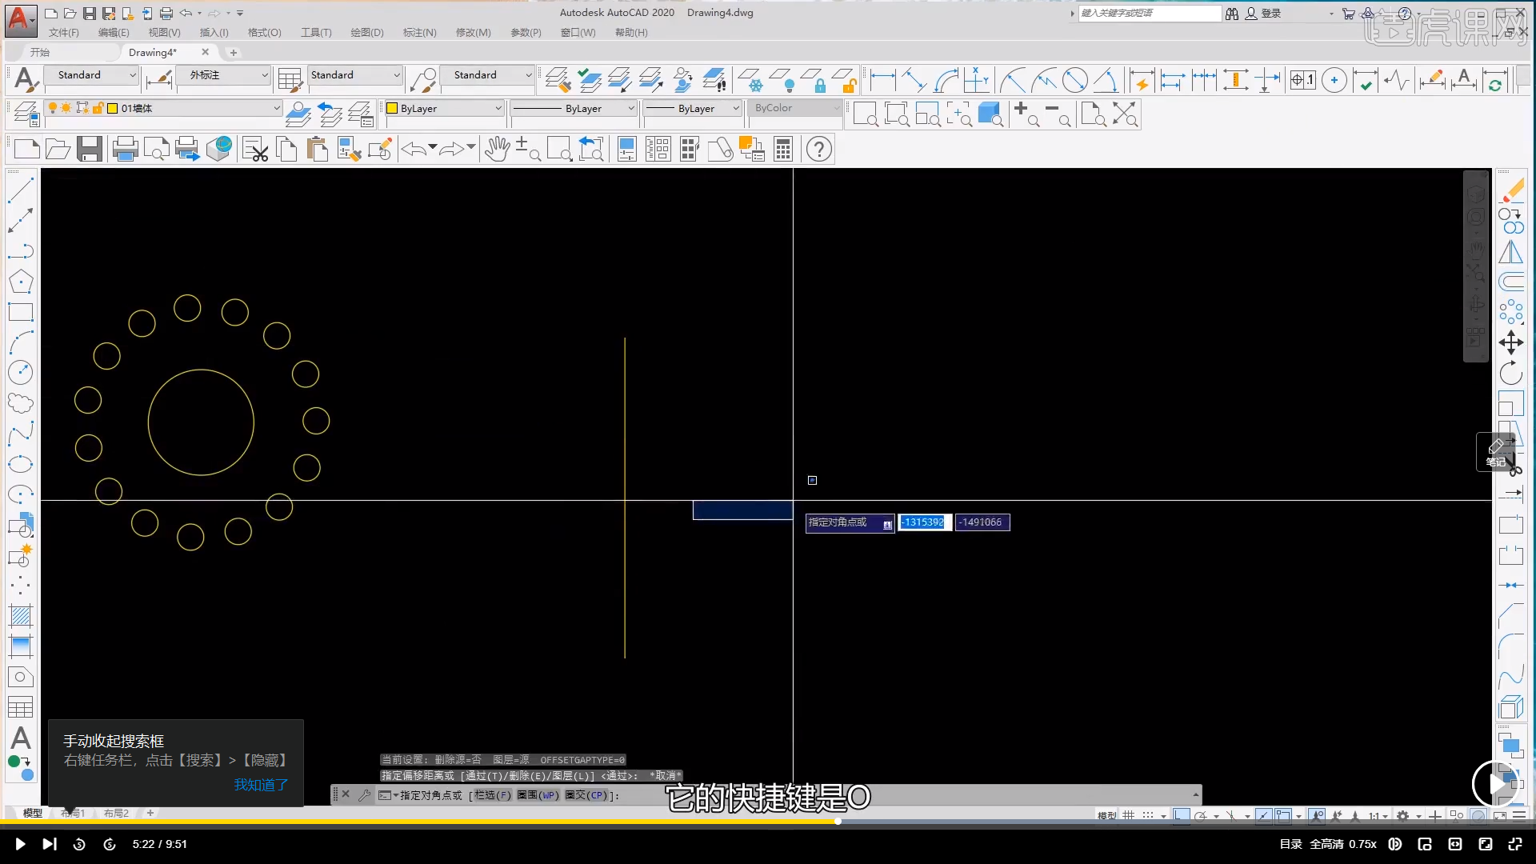The image size is (1536, 864).
Task: Toggle the layer on/off lightbulb icon
Action: 53,108
